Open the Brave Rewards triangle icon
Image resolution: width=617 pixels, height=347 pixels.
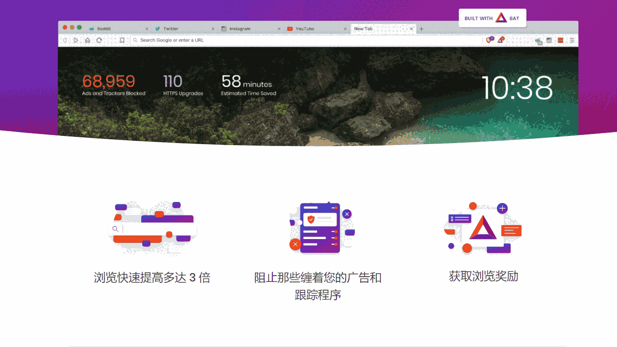pyautogui.click(x=501, y=40)
